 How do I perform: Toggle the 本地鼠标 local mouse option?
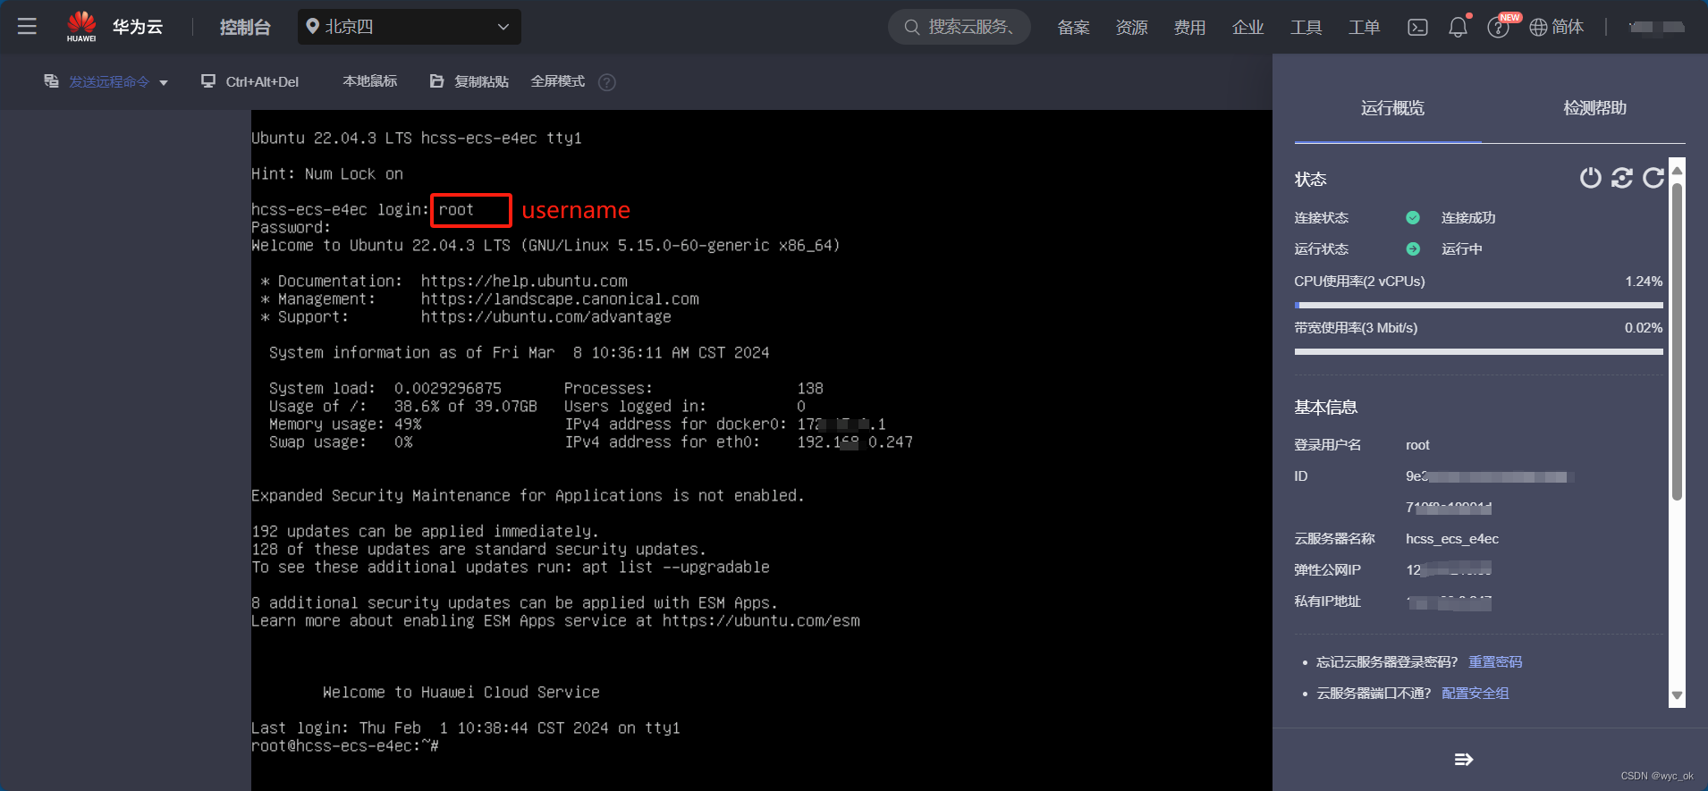point(370,81)
